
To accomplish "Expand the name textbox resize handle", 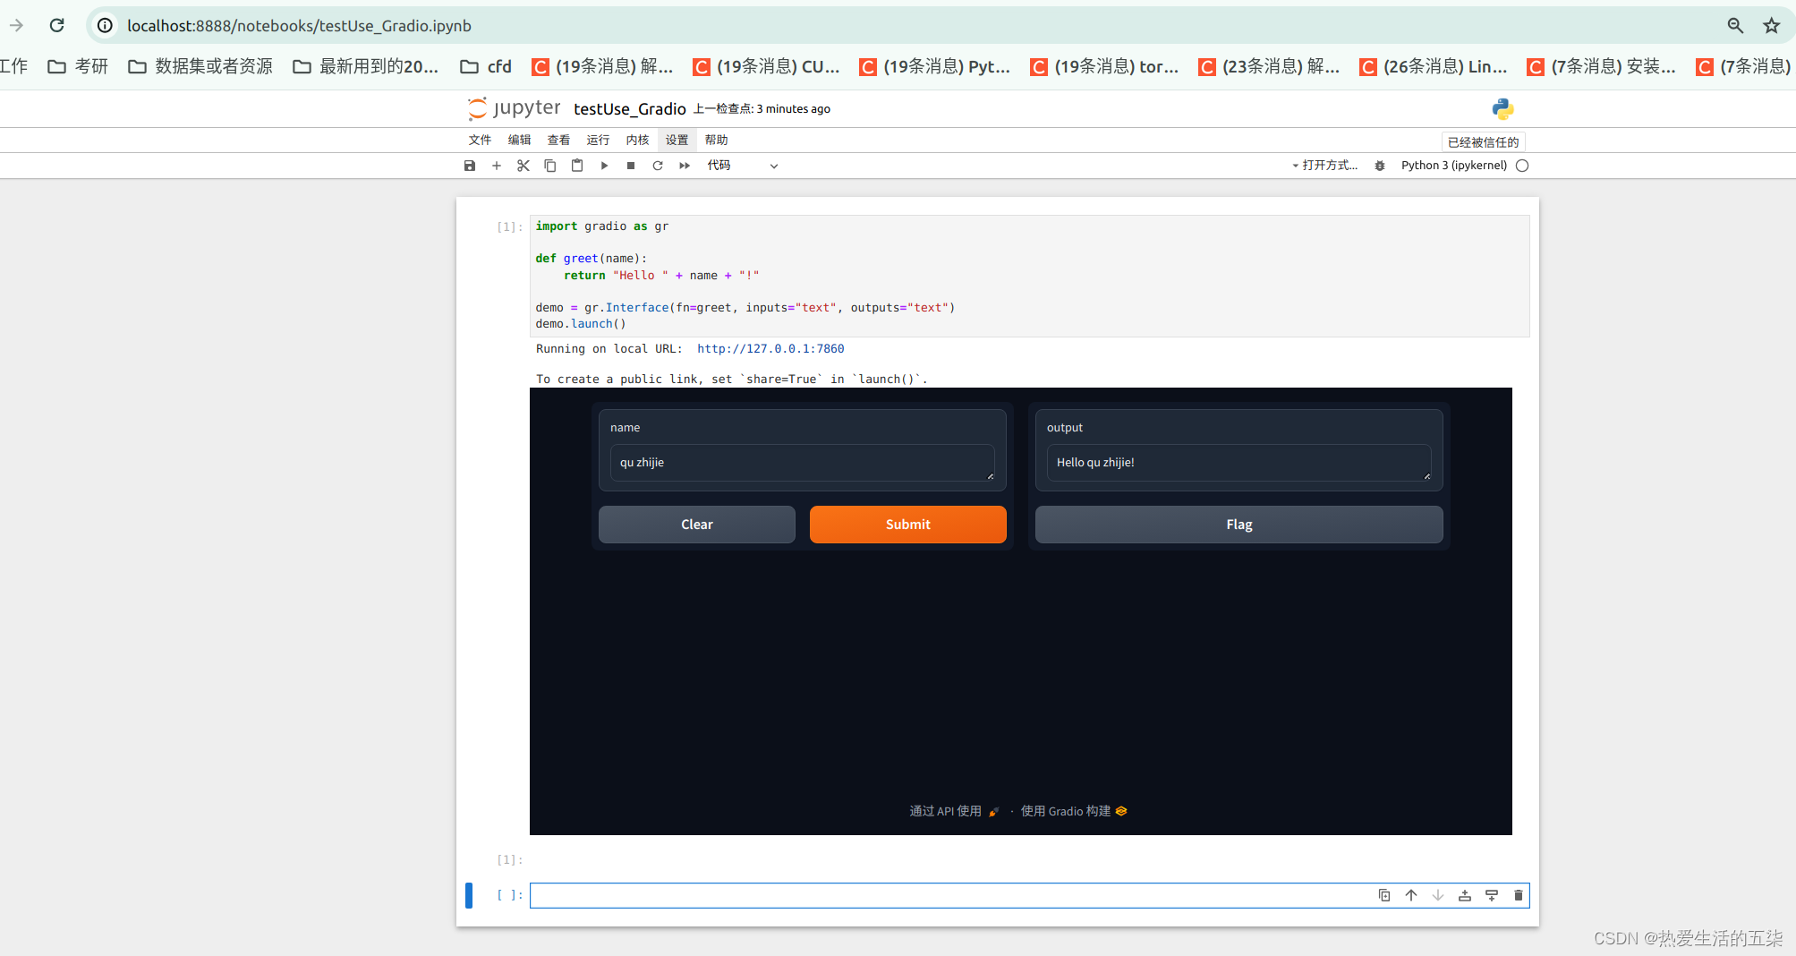I will point(991,475).
